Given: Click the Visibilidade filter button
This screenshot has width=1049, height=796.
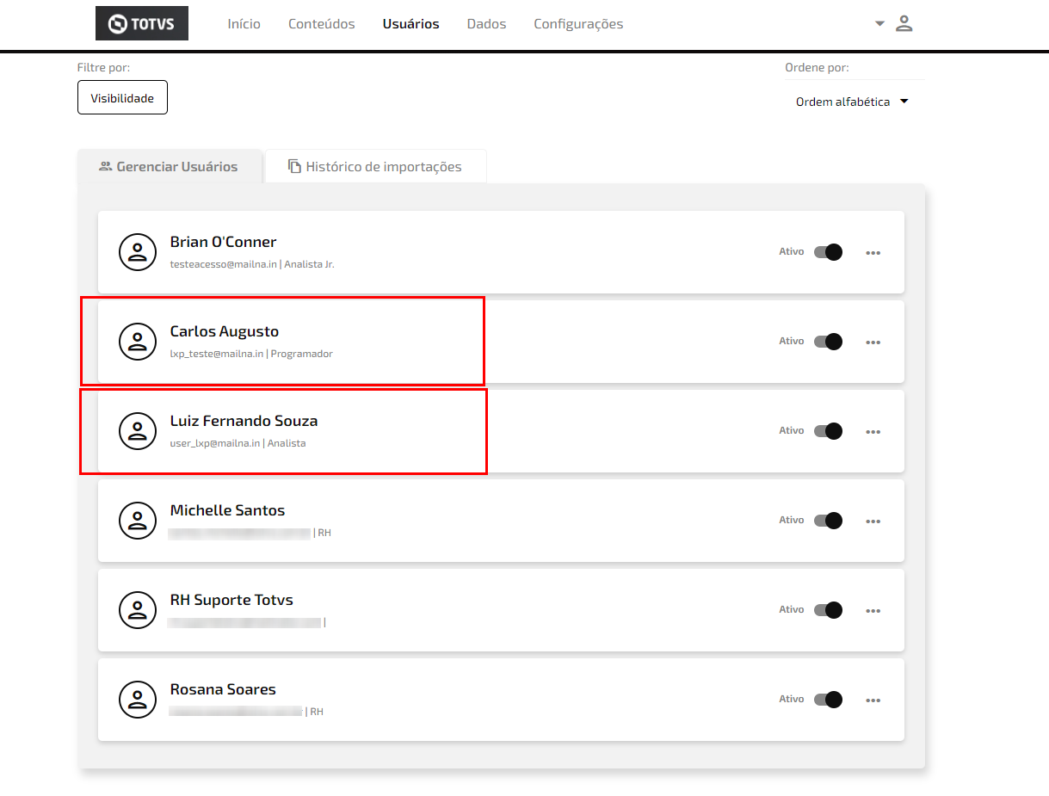Looking at the screenshot, I should coord(122,97).
